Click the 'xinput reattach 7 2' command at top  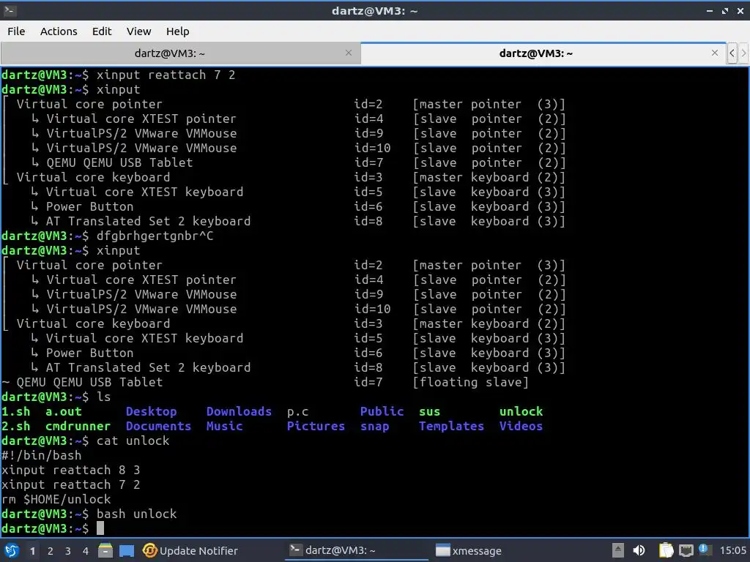pyautogui.click(x=166, y=75)
